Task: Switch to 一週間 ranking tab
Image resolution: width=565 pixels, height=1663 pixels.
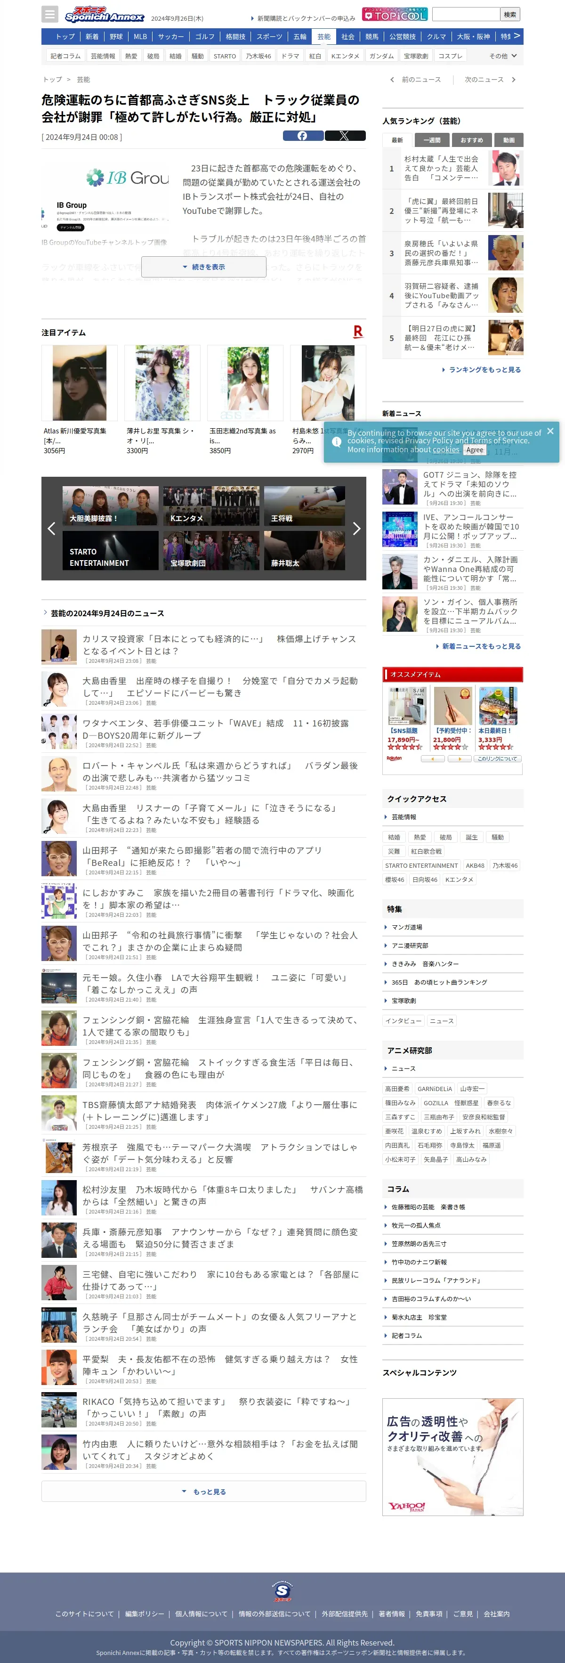Action: tap(432, 140)
